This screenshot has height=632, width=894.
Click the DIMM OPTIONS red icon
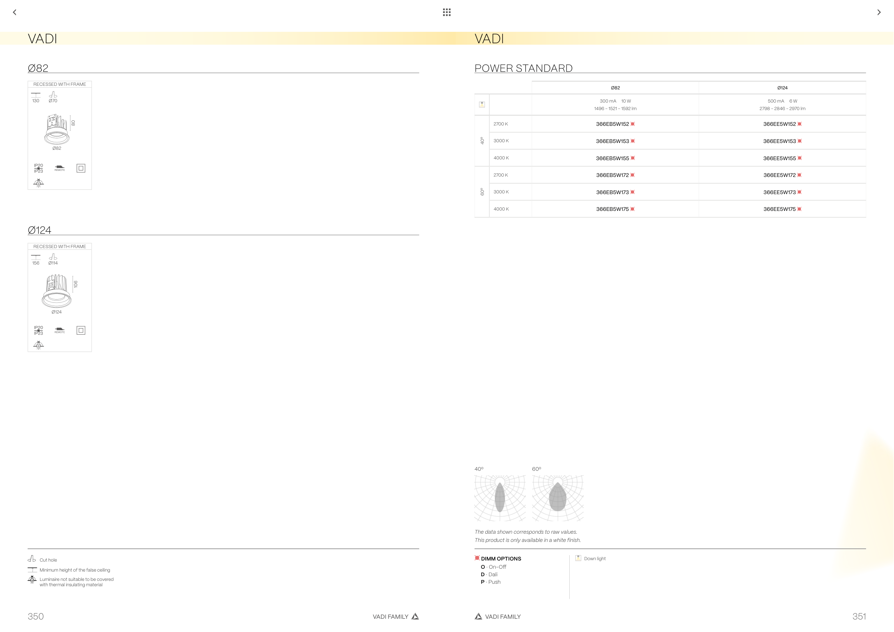click(x=477, y=558)
